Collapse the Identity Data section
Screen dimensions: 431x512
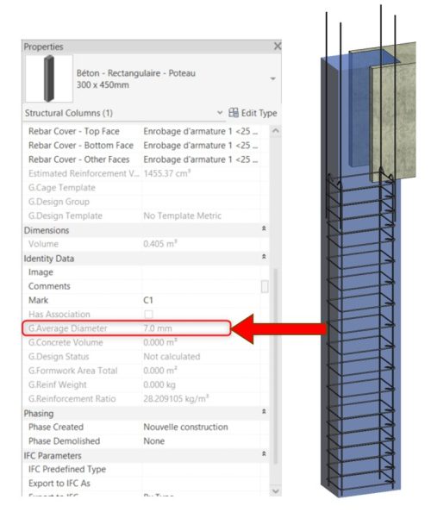pyautogui.click(x=264, y=257)
